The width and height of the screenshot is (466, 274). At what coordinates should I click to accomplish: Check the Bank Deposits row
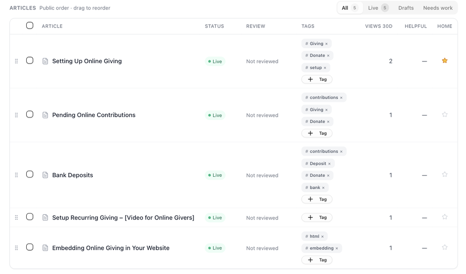coord(30,174)
